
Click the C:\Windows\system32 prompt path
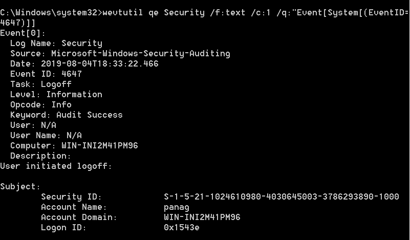coord(50,13)
